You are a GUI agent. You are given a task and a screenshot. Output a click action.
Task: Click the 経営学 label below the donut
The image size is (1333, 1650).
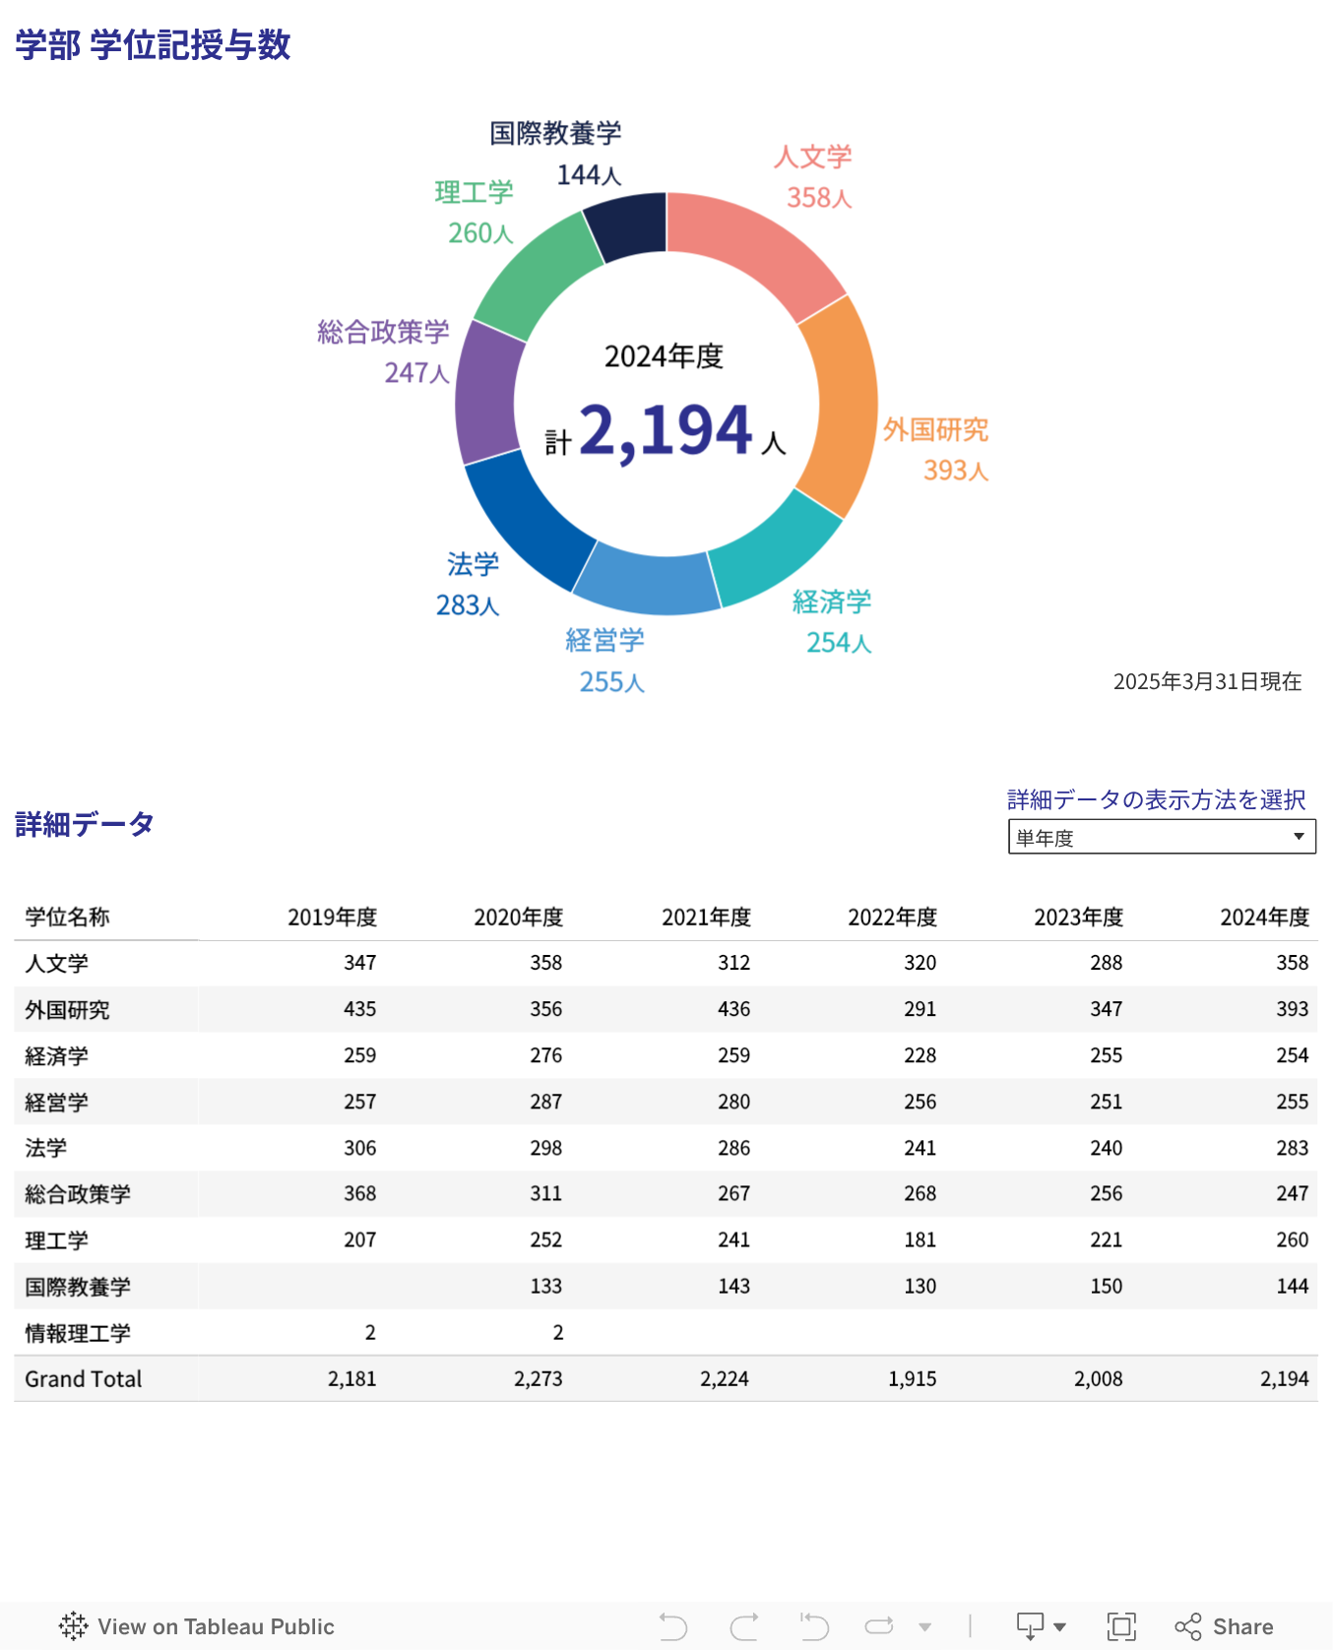click(x=604, y=641)
